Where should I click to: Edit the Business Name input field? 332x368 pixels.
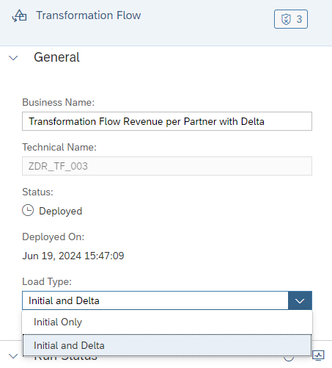point(167,121)
